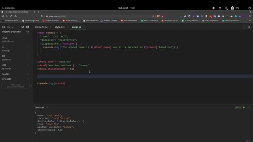The width and height of the screenshot is (253, 142).
Task: Click the JS icon at editor top right
Action: click(x=249, y=27)
